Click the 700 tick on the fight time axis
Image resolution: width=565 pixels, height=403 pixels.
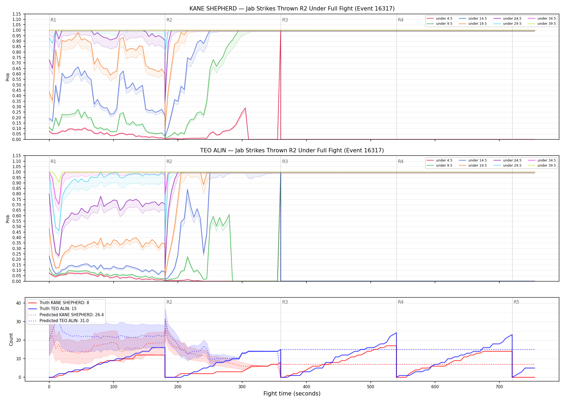point(499,387)
